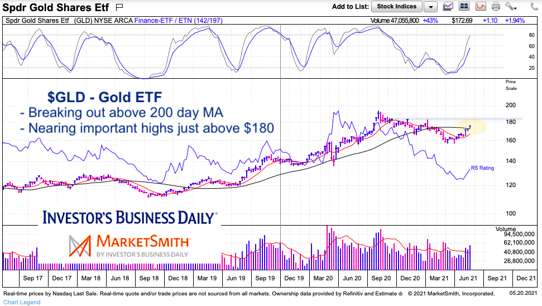This screenshot has width=542, height=306.
Task: Click the Price Scale label
Action: point(511,85)
